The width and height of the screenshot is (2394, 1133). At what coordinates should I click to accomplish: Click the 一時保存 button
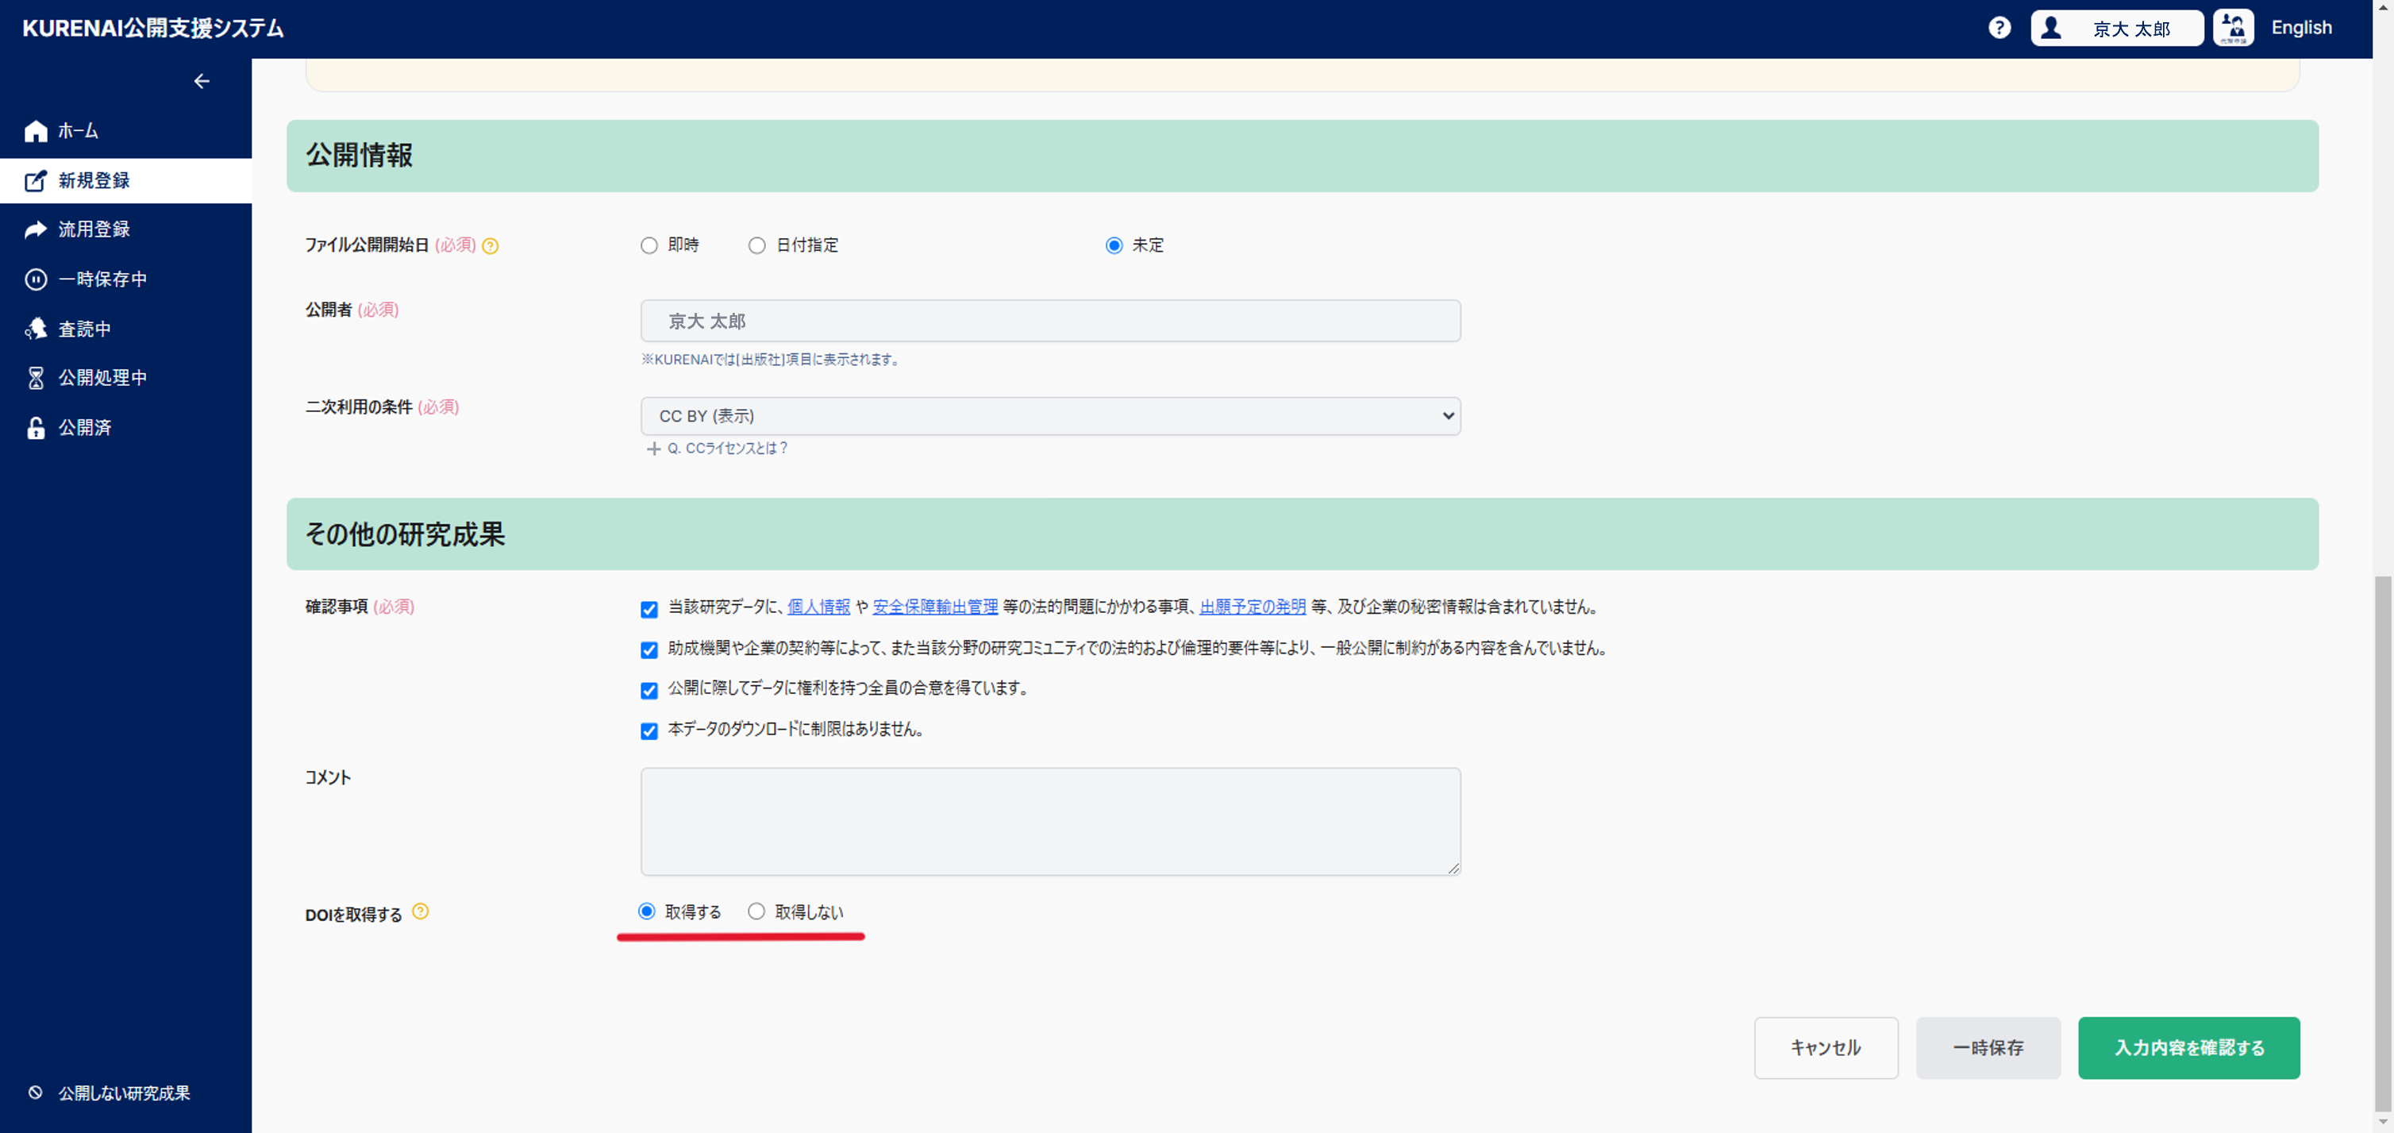pos(1988,1047)
